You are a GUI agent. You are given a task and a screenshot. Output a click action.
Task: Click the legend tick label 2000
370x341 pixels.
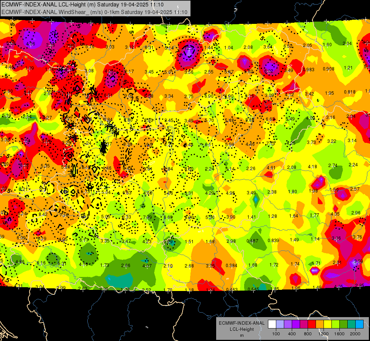[x=355, y=334]
